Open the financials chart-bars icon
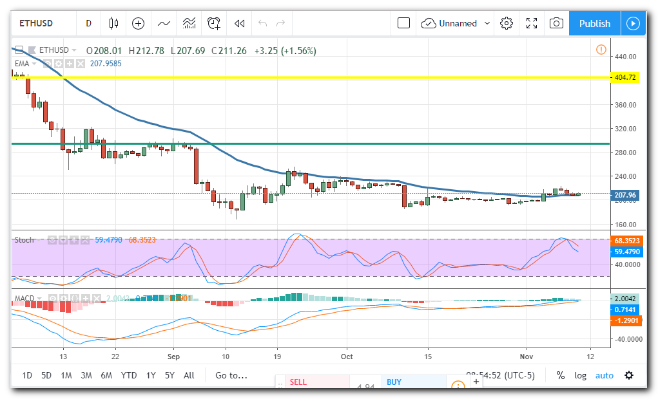Image resolution: width=658 pixels, height=399 pixels. pos(189,23)
